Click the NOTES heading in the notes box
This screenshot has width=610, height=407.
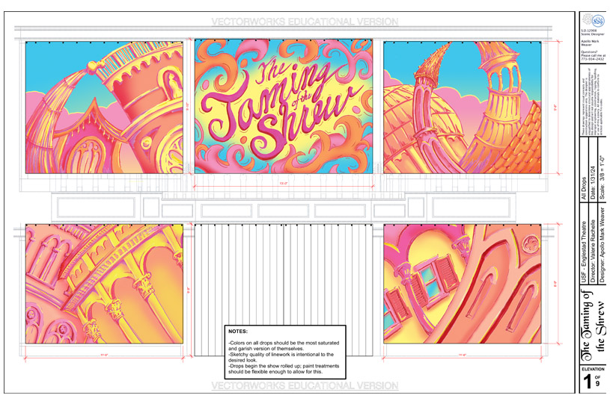pyautogui.click(x=240, y=331)
